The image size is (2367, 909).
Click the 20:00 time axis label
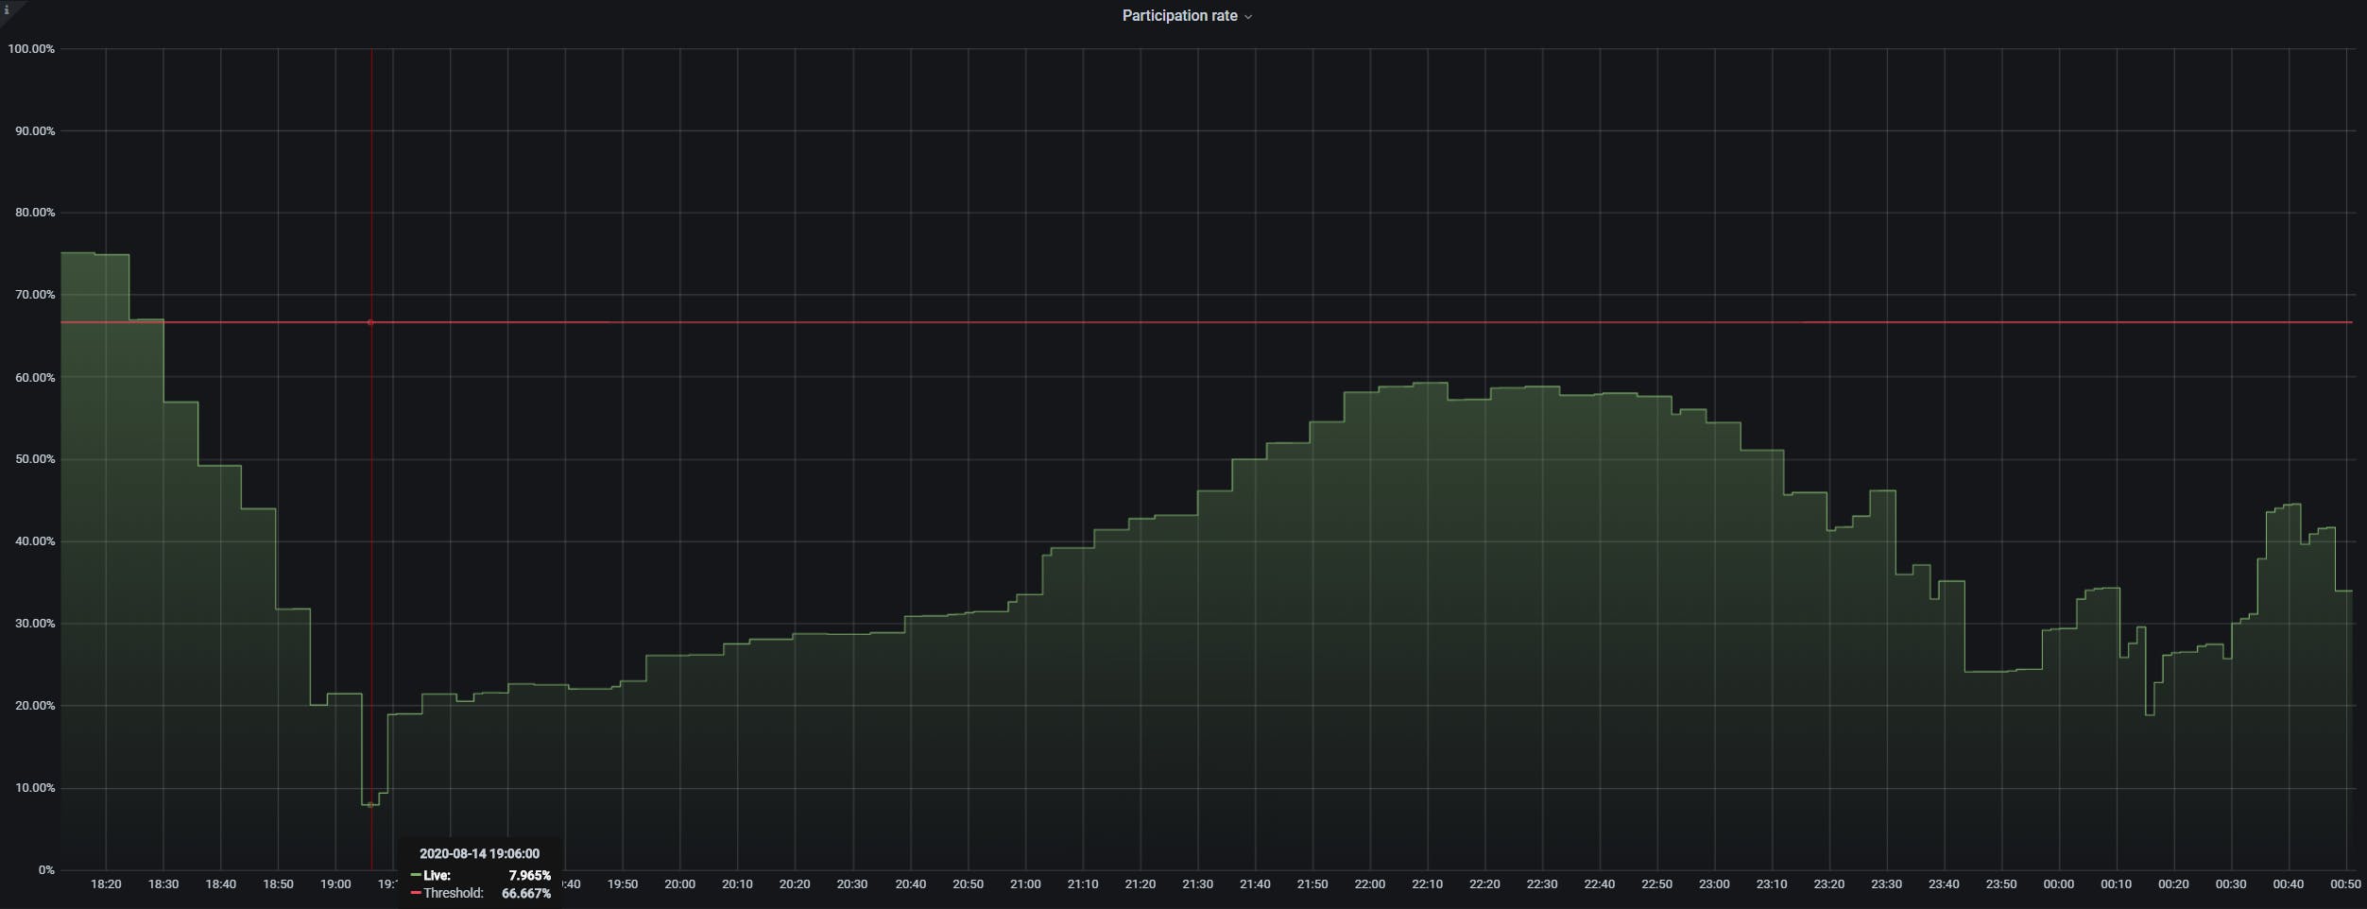point(680,884)
